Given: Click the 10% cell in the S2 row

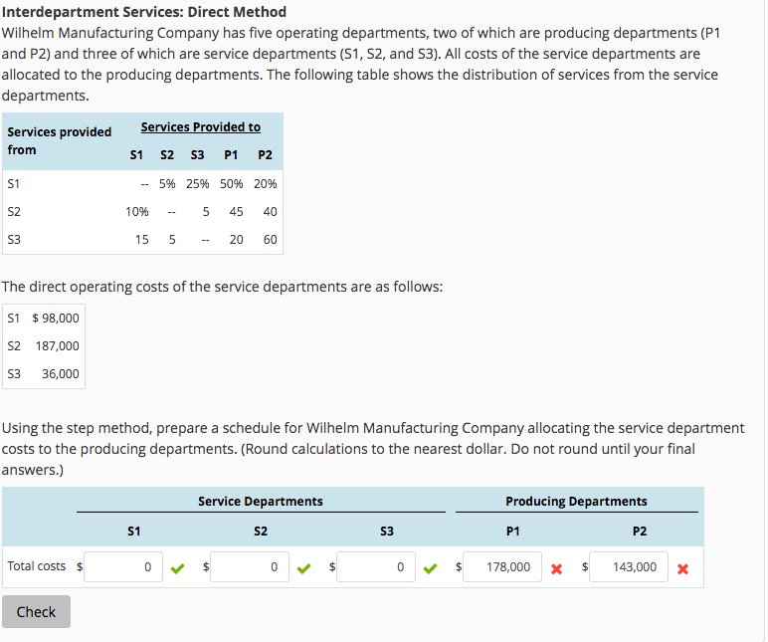Looking at the screenshot, I should point(136,212).
